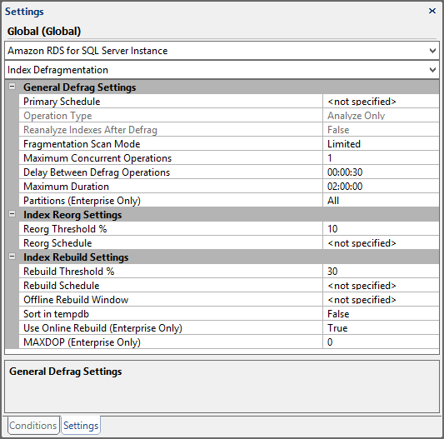
Task: Select the Delay Between Defrag Operations label
Action: [x=97, y=172]
